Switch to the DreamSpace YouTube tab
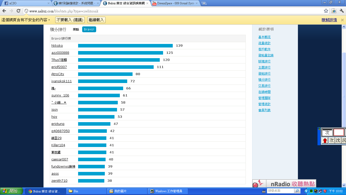The width and height of the screenshot is (346, 195). (x=176, y=3)
